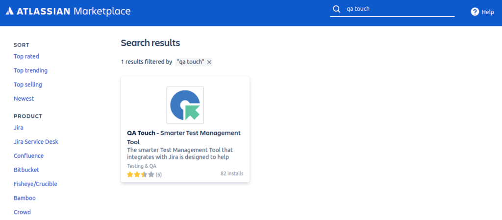This screenshot has height=220, width=502.
Task: Filter by Bitbucket product
Action: [x=26, y=170]
